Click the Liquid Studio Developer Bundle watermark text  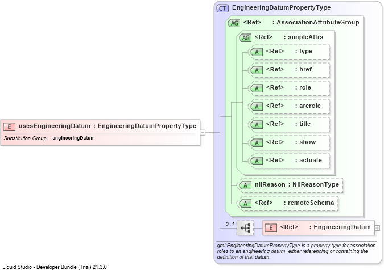(55, 267)
